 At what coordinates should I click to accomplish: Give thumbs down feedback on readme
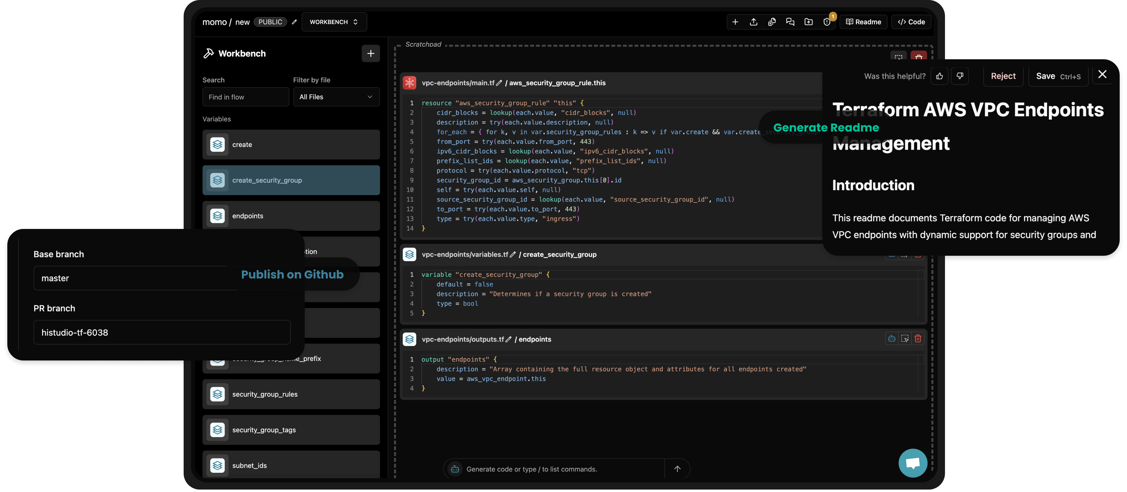click(960, 76)
